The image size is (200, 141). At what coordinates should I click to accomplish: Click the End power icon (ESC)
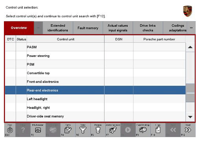pyautogui.click(x=10, y=130)
